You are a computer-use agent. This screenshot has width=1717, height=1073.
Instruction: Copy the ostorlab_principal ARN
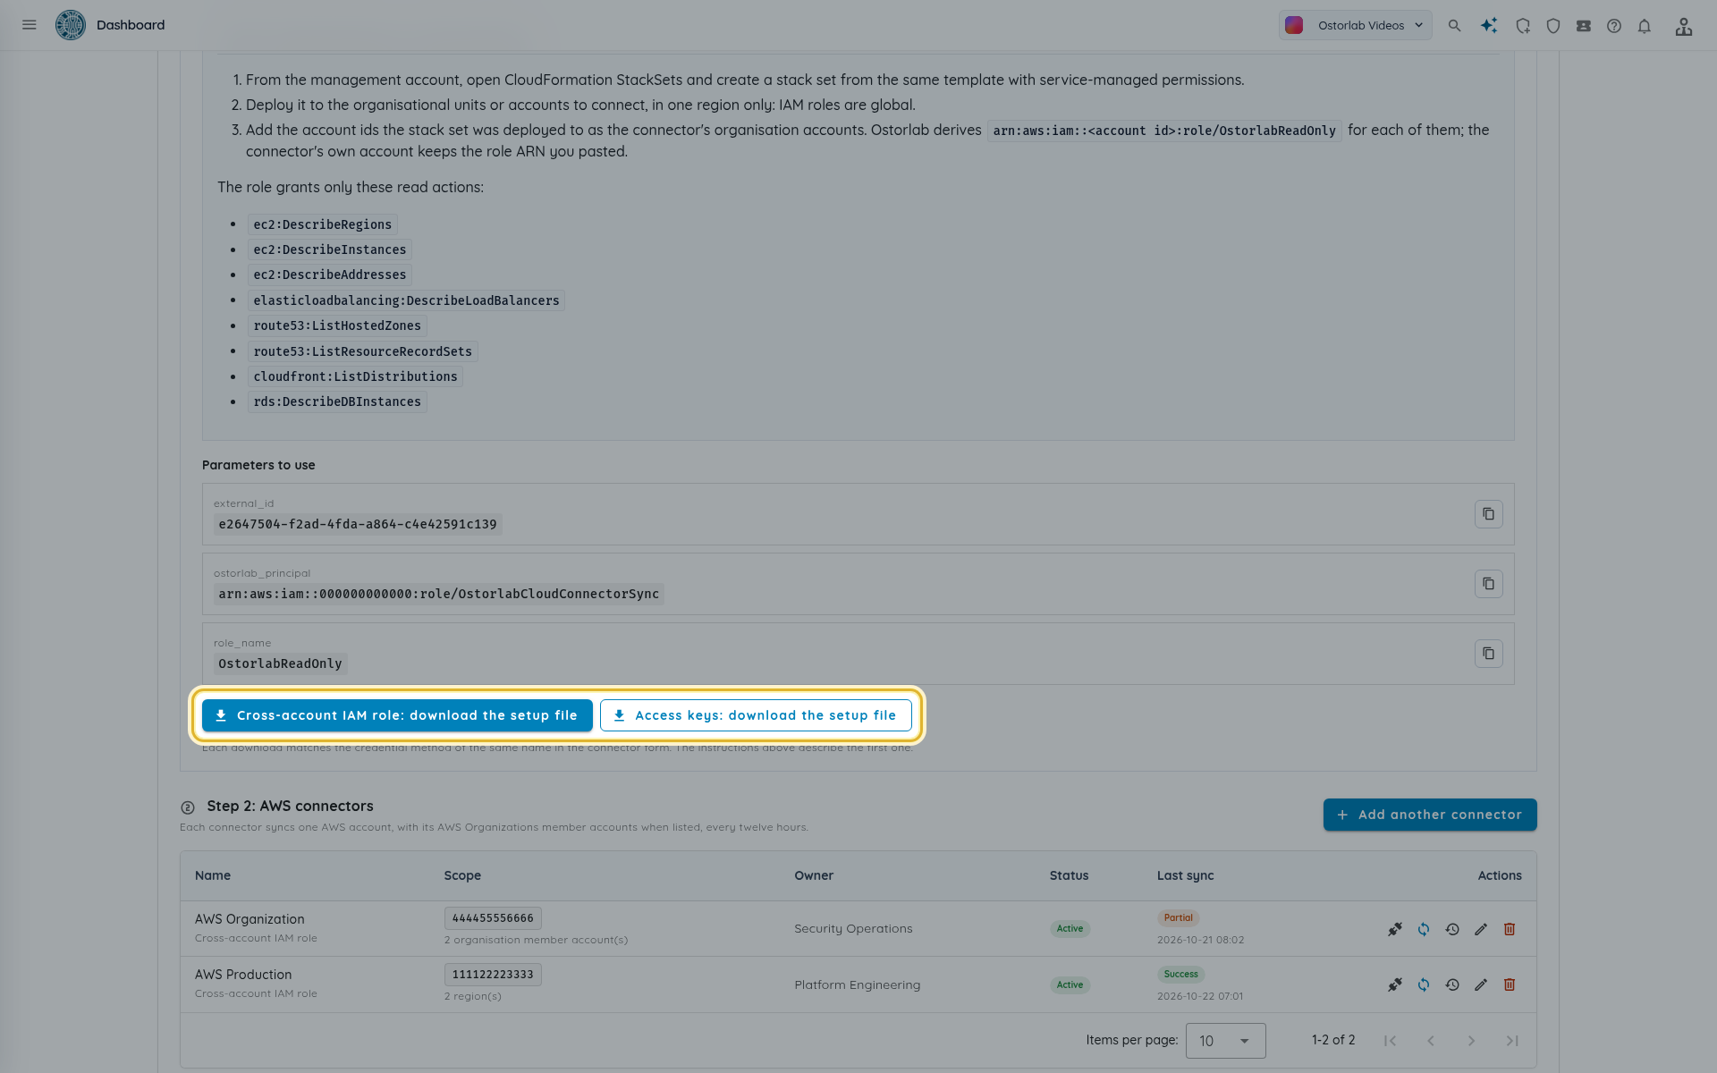pyautogui.click(x=1489, y=584)
